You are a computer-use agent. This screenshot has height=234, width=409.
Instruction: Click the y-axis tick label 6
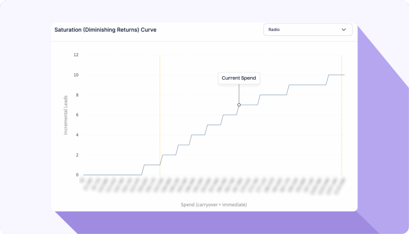(77, 115)
